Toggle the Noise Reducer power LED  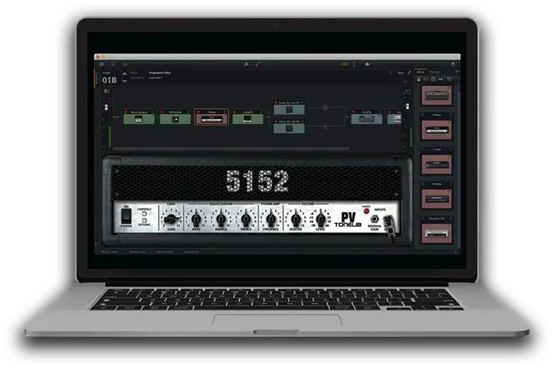[126, 112]
